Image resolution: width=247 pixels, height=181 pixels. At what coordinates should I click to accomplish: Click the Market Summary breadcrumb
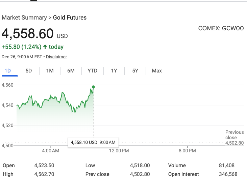pyautogui.click(x=24, y=18)
